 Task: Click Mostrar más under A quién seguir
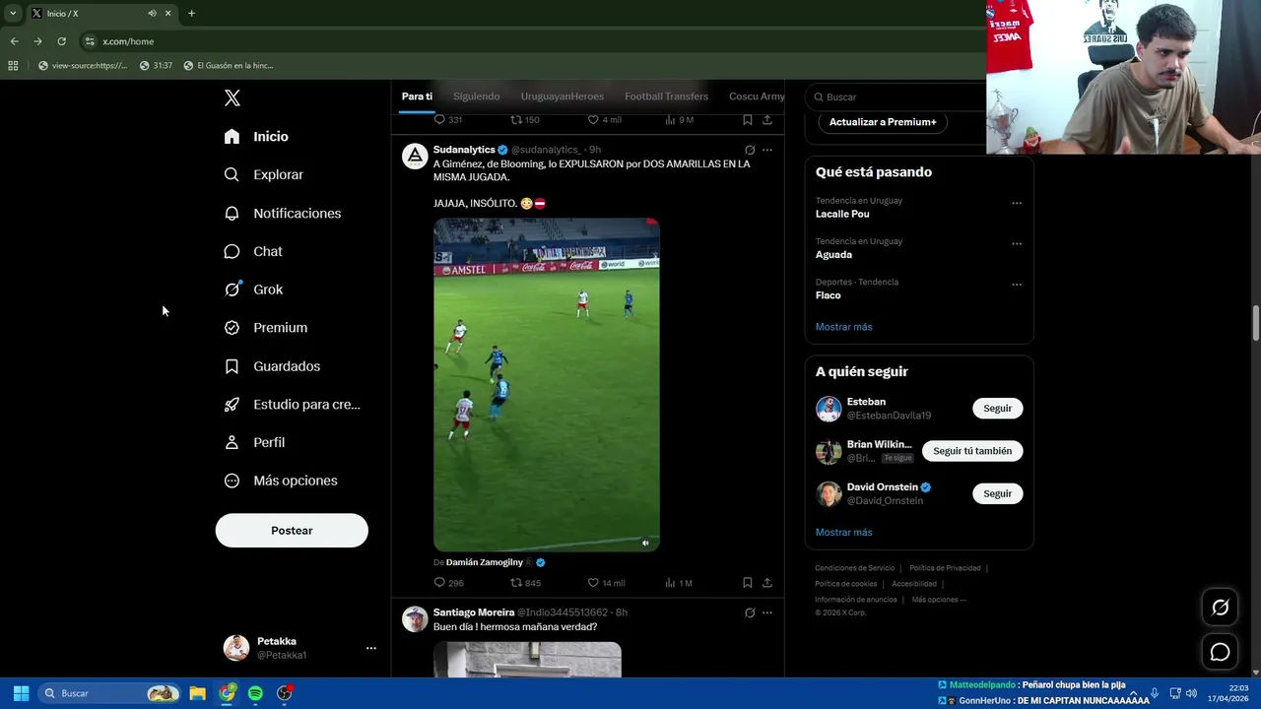click(843, 532)
